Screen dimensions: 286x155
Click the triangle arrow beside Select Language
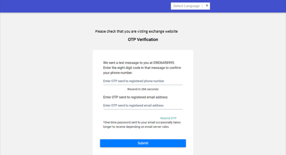(x=207, y=6)
